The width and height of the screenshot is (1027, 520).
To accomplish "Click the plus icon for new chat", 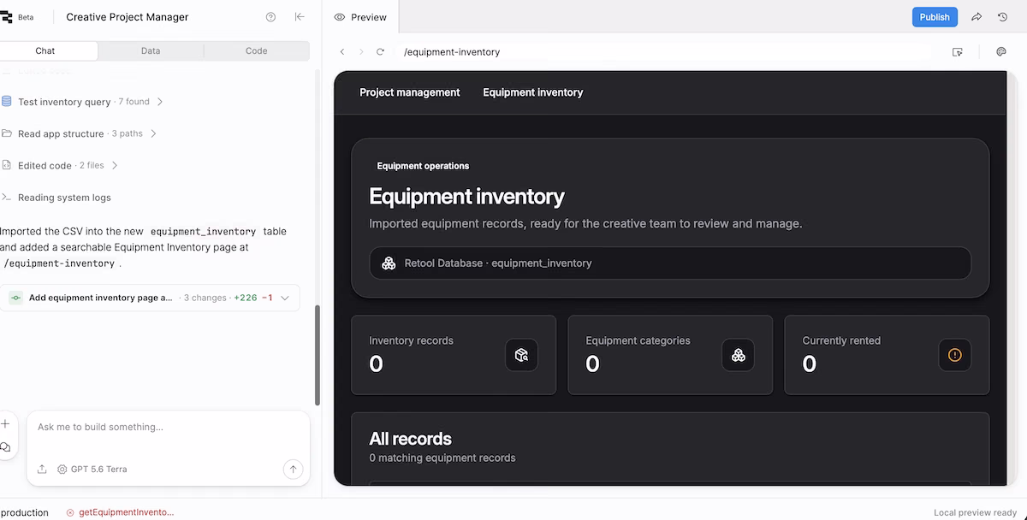I will pyautogui.click(x=5, y=424).
